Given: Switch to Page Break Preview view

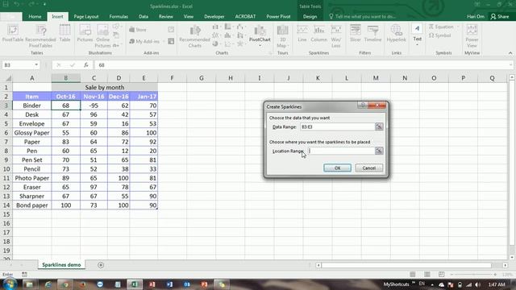Looking at the screenshot, I should (441, 274).
